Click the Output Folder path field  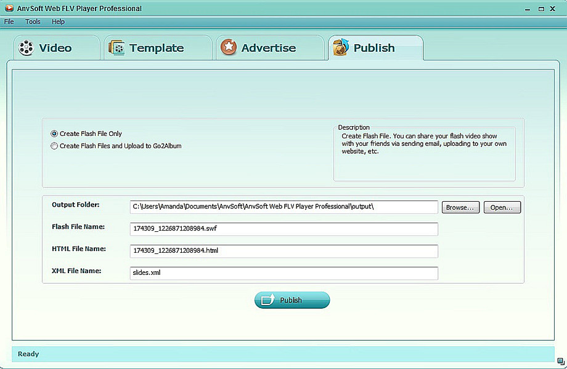(x=284, y=207)
